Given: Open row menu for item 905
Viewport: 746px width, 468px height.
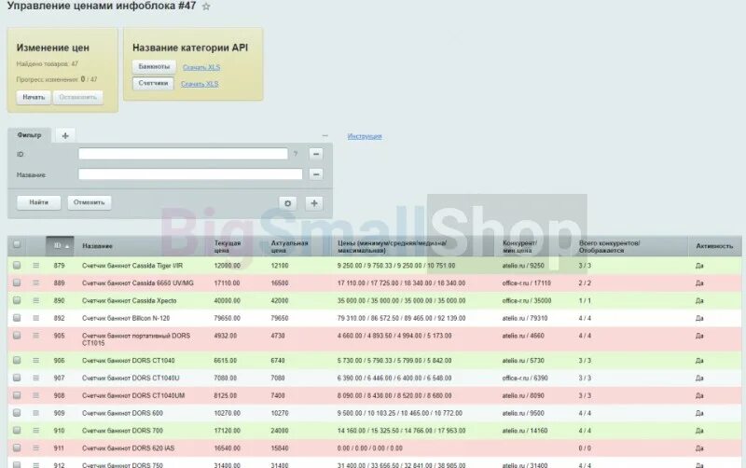Looking at the screenshot, I should (x=36, y=336).
